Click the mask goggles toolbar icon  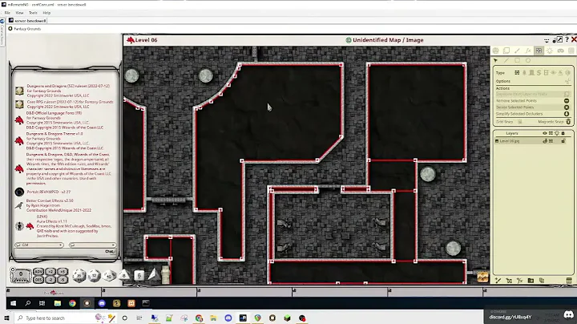[560, 51]
